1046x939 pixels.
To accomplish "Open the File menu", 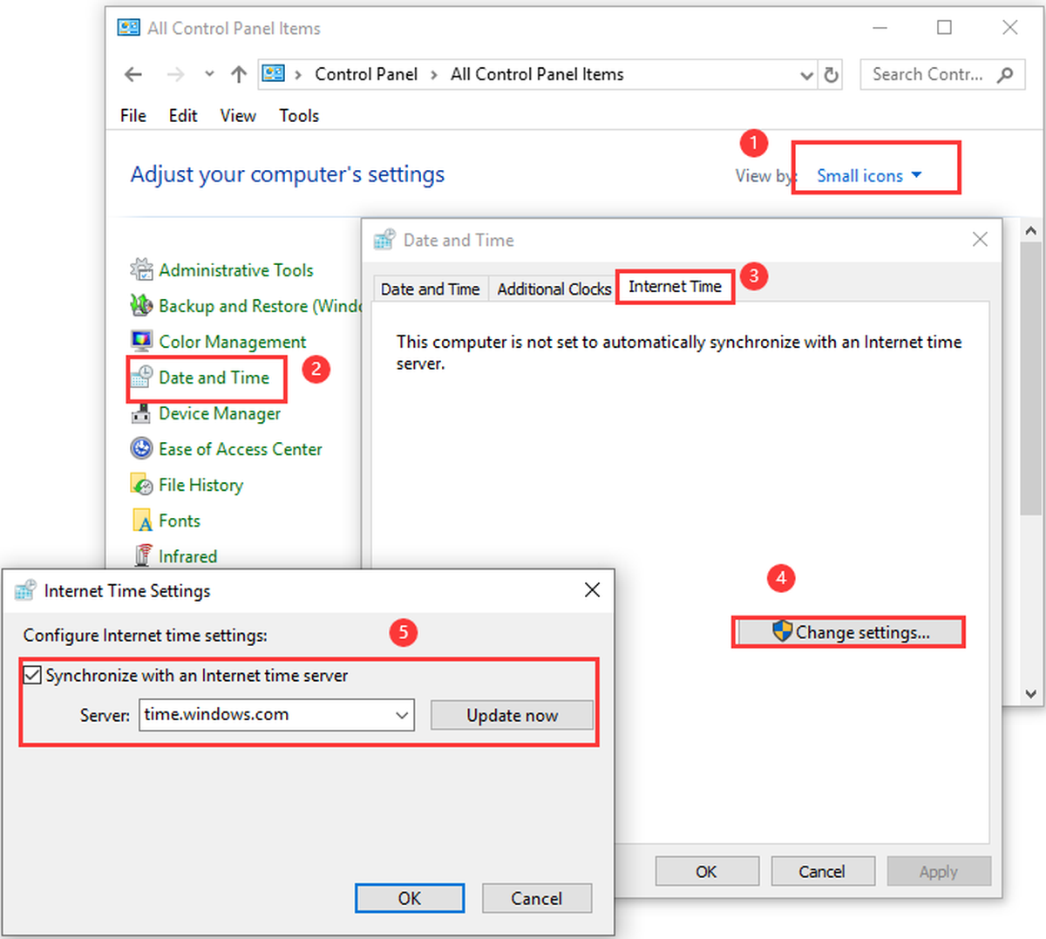I will 133,115.
